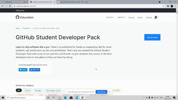Open the Events navigation item

140,17
